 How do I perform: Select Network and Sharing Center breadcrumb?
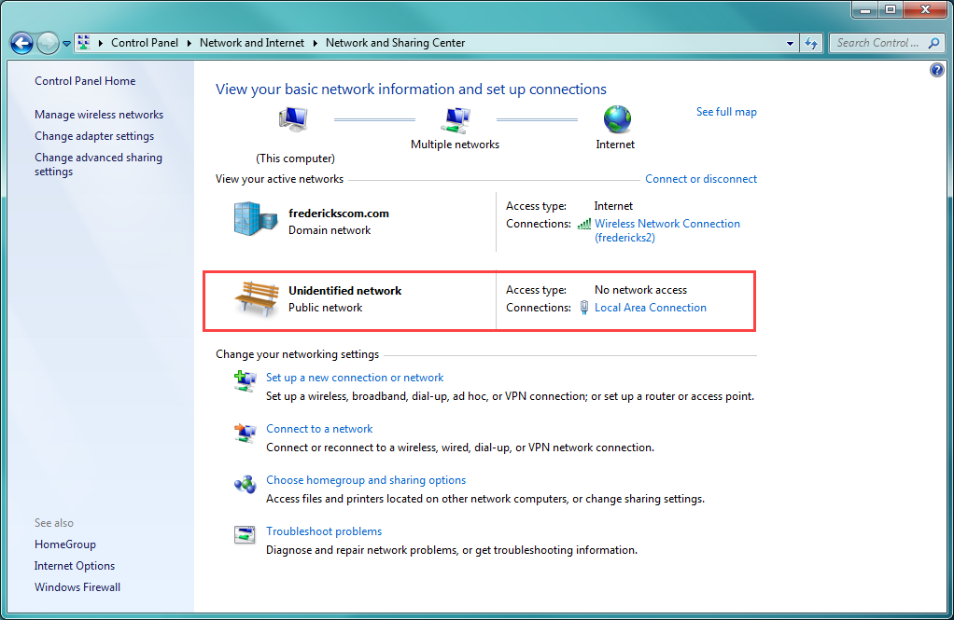pyautogui.click(x=395, y=43)
